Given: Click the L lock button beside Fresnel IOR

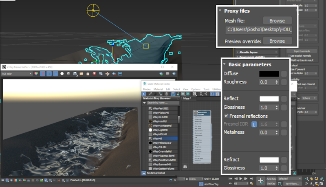Looking at the screenshot, I should tap(254, 124).
